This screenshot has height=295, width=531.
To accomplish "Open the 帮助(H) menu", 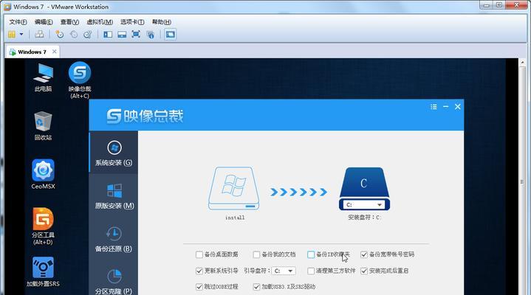I will (162, 22).
